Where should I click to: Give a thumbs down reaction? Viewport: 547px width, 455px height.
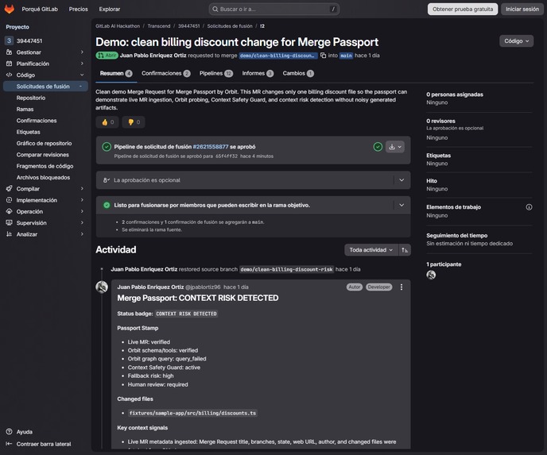134,122
